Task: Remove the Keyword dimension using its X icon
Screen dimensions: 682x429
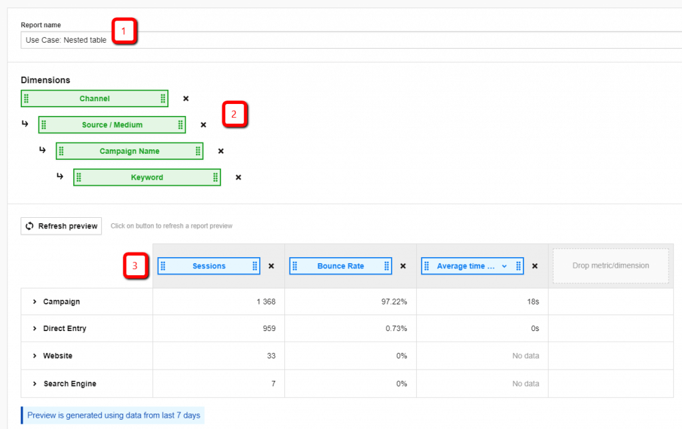Action: tap(238, 177)
